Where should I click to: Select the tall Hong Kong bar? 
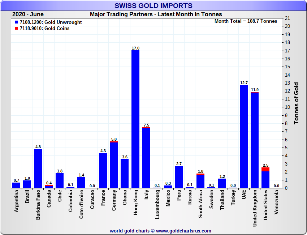click(135, 119)
